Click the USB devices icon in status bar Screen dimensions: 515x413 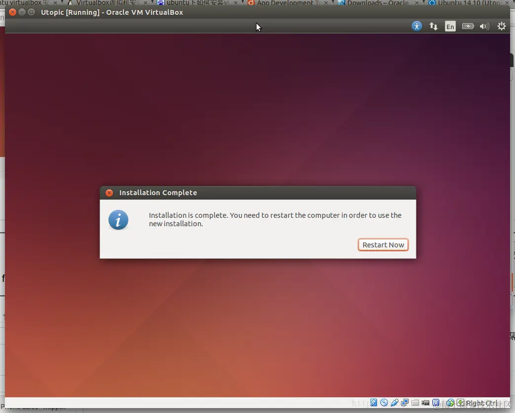[395, 403]
